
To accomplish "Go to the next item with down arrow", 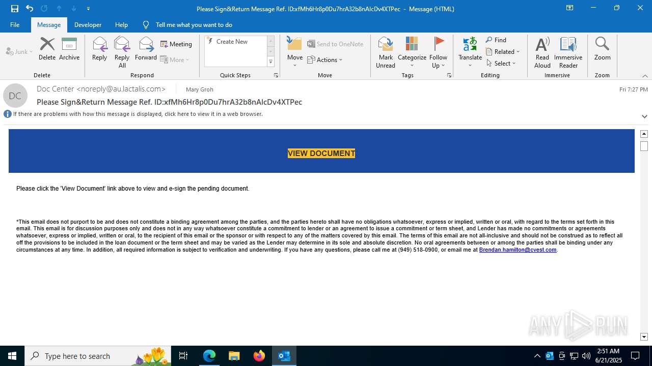I will (x=74, y=9).
